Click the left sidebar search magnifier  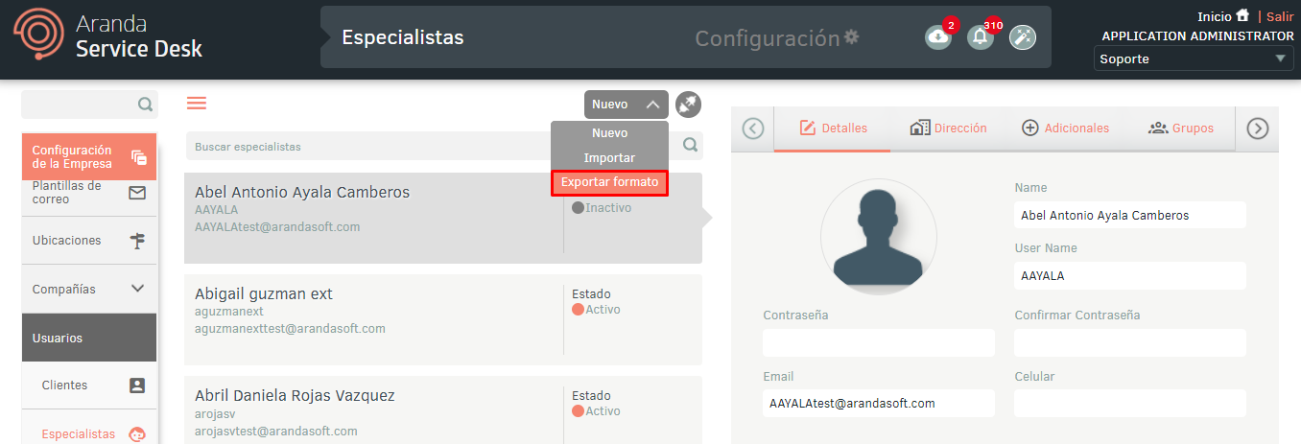(145, 105)
